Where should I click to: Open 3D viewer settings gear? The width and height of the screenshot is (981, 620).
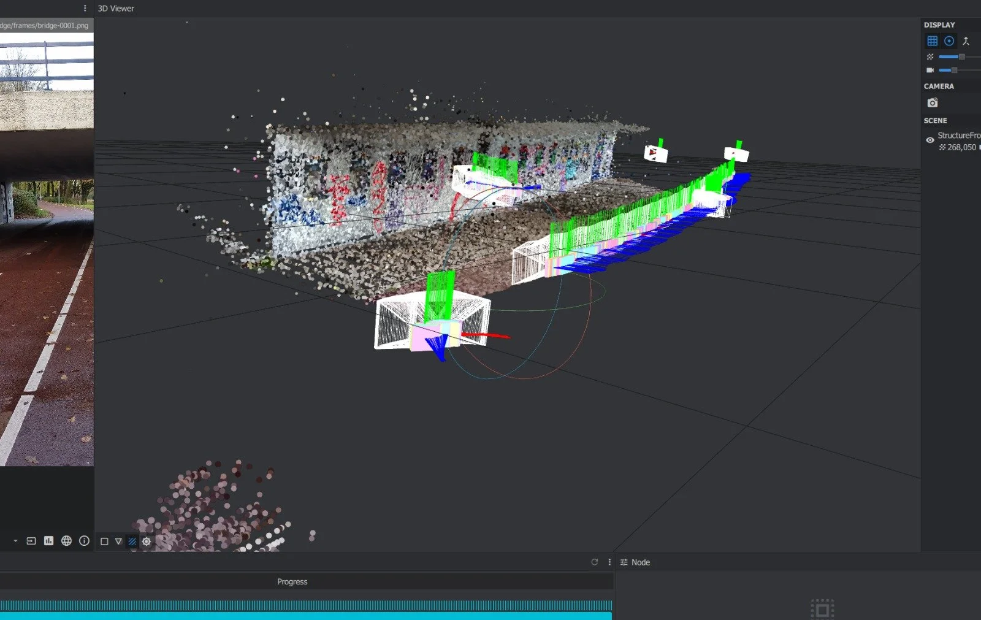click(147, 542)
